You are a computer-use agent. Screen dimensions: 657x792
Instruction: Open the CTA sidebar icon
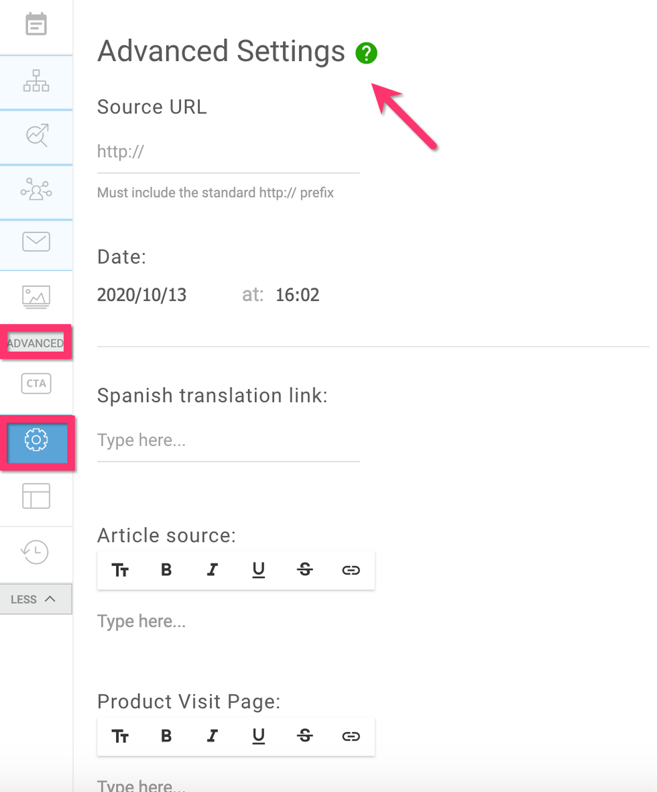click(36, 384)
